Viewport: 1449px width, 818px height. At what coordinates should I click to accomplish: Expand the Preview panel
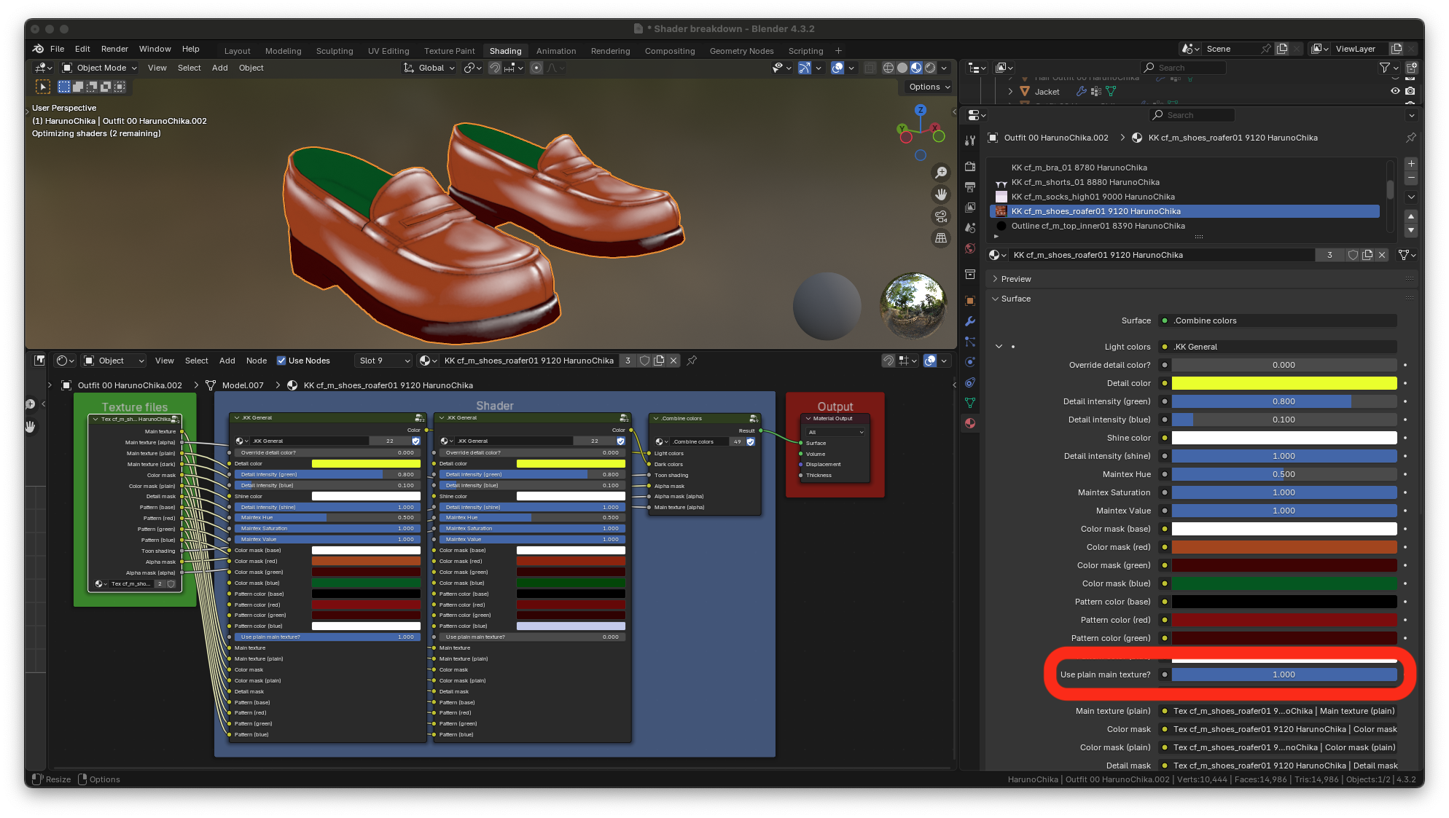(1015, 279)
